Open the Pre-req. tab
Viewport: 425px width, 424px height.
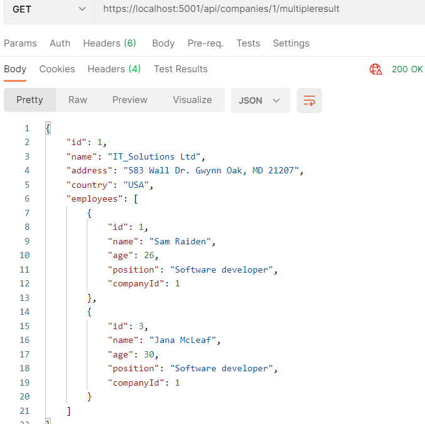click(205, 43)
